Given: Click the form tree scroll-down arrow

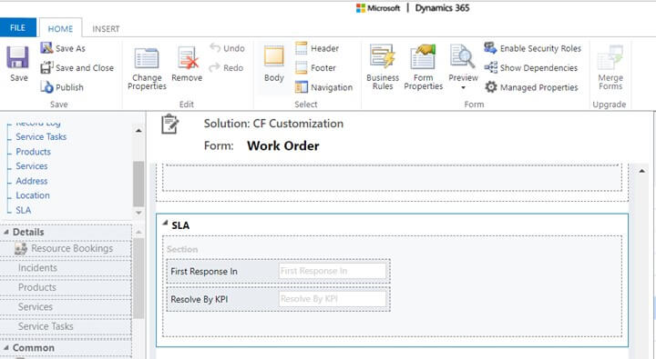Looking at the screenshot, I should click(x=138, y=213).
